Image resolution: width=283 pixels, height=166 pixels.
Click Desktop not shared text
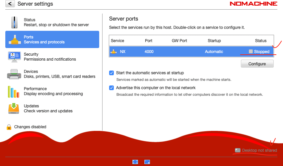(x=259, y=150)
